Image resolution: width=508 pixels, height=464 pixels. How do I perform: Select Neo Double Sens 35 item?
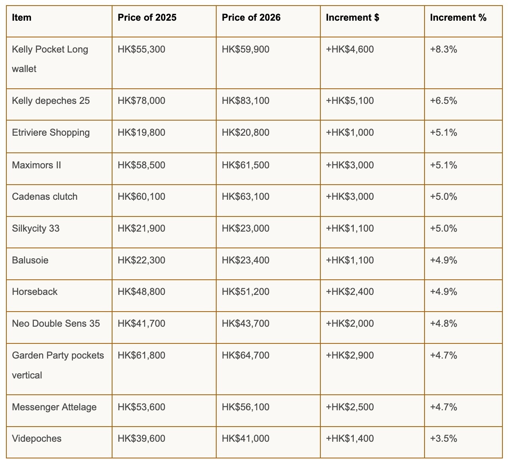coord(56,324)
